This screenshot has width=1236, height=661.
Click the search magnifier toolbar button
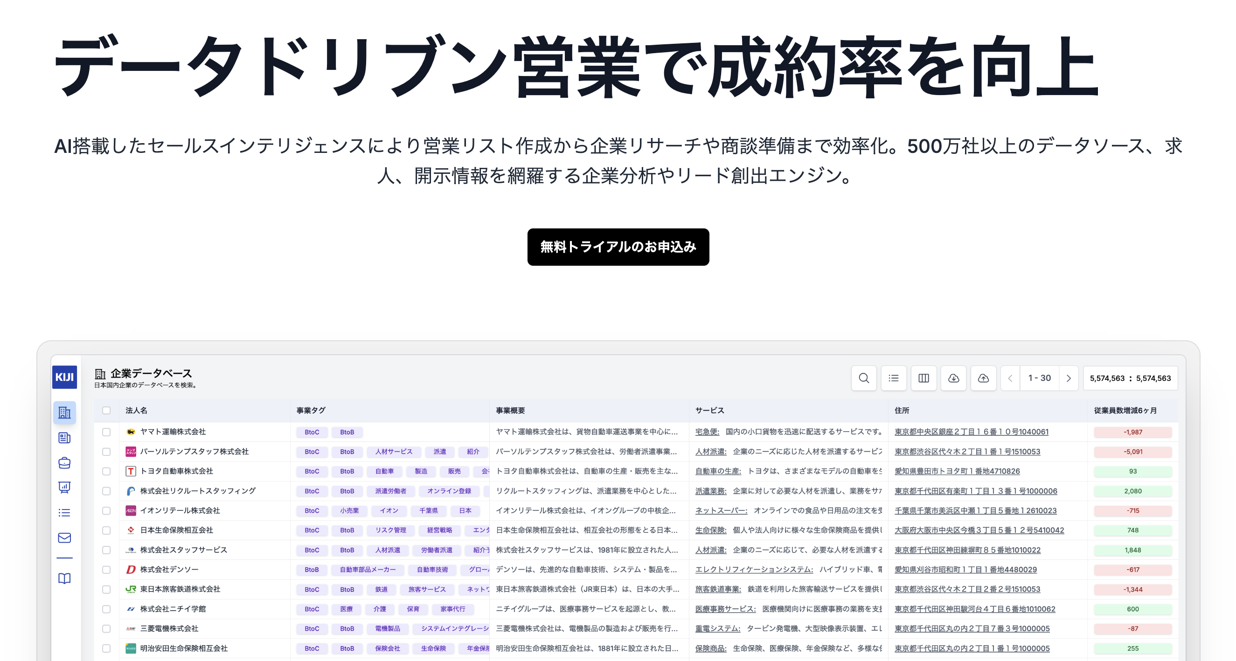864,378
